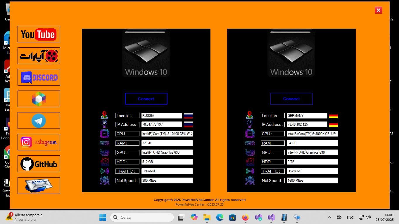Open Firefox from taskbar
Viewport: 399px width, 224px height.
(245, 217)
